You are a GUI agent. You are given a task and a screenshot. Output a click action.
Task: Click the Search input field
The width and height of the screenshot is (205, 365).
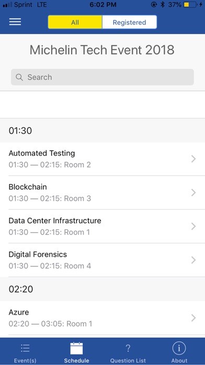(x=102, y=77)
